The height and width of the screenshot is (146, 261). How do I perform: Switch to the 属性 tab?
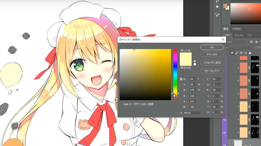(226, 29)
